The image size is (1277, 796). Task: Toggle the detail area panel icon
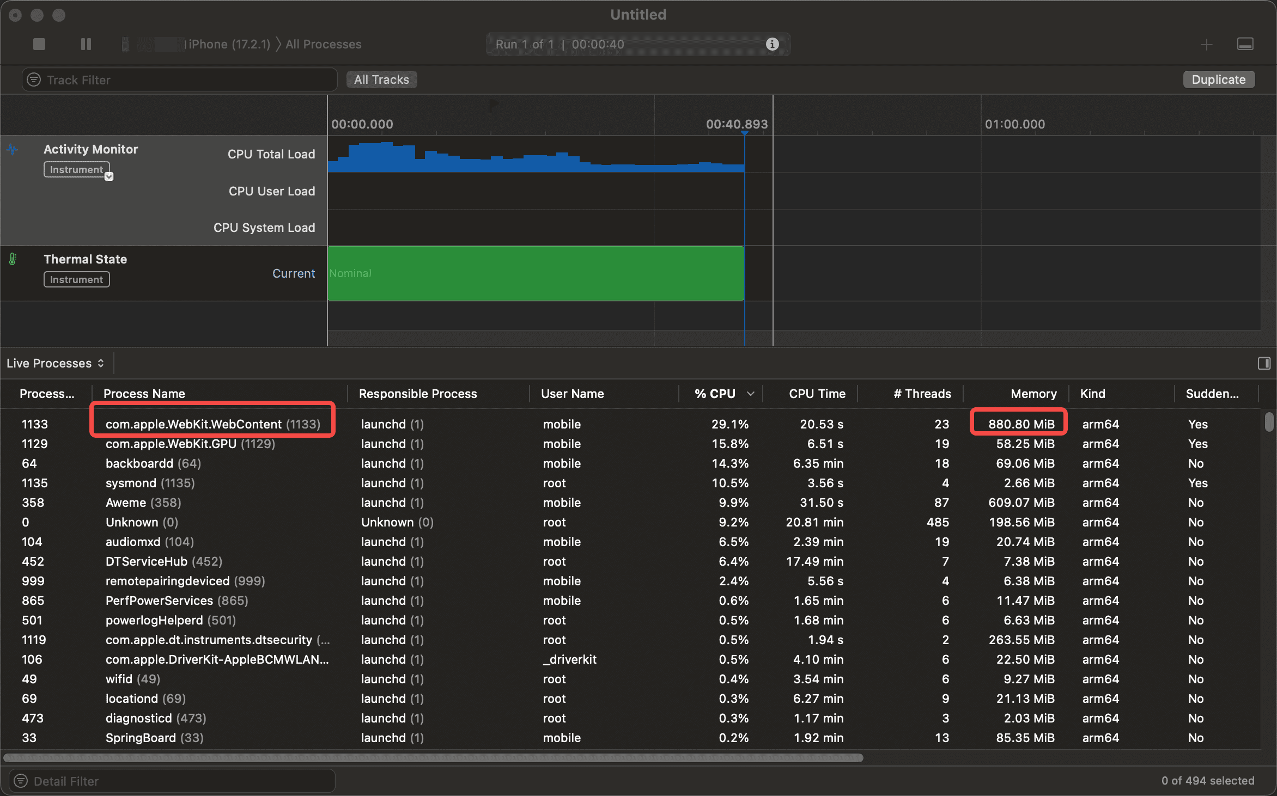coord(1245,44)
